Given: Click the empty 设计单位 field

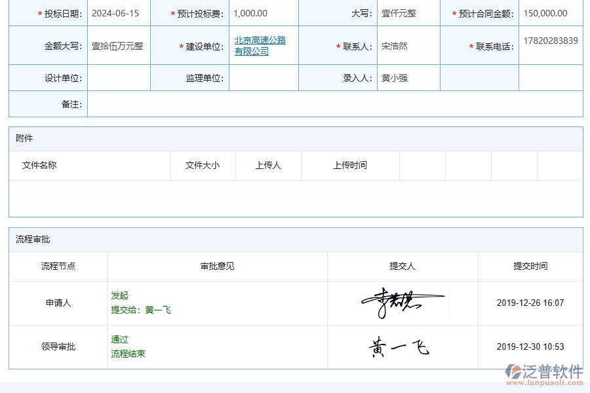Looking at the screenshot, I should tap(118, 78).
